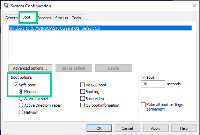
Task: Go to the Startup tab
Action: (x=61, y=18)
